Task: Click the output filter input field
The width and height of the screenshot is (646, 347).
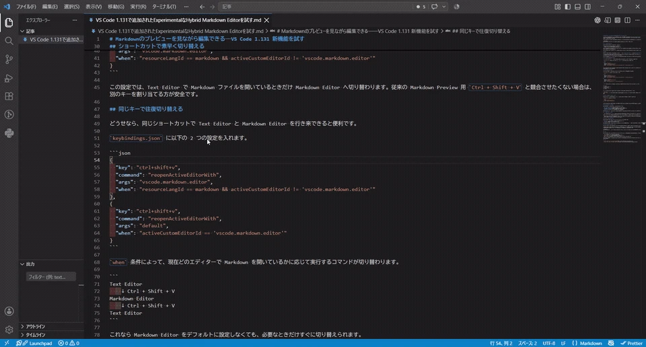Action: point(51,276)
